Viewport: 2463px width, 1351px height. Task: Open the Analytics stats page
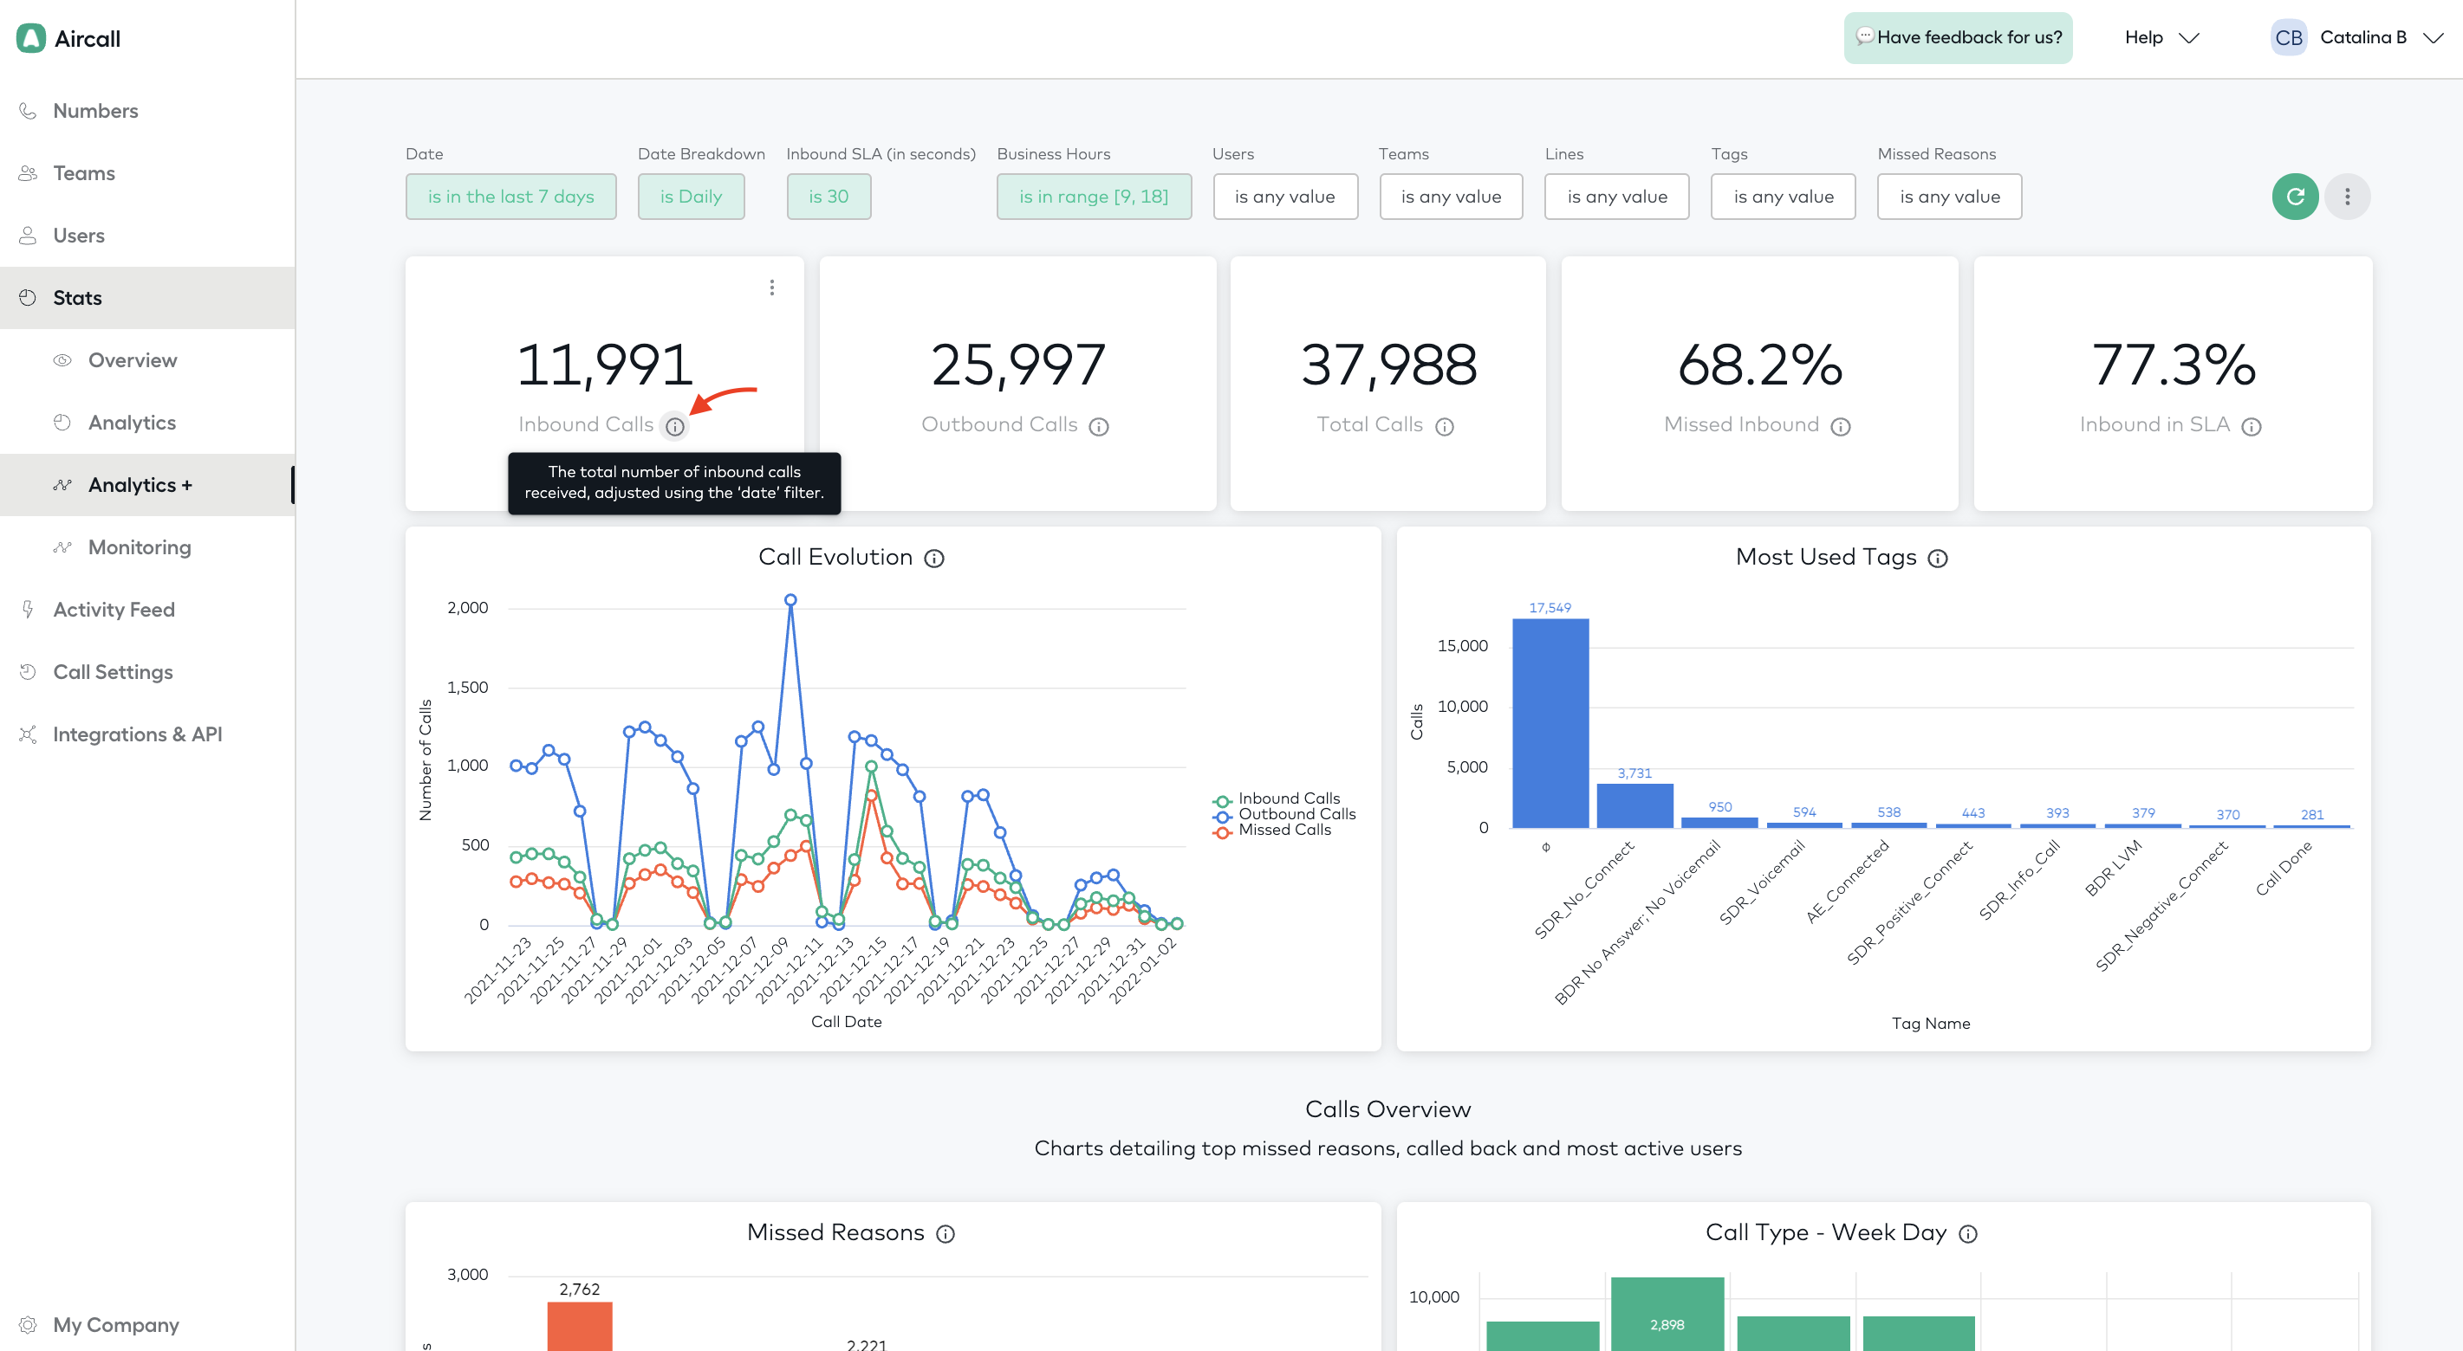[x=147, y=423]
